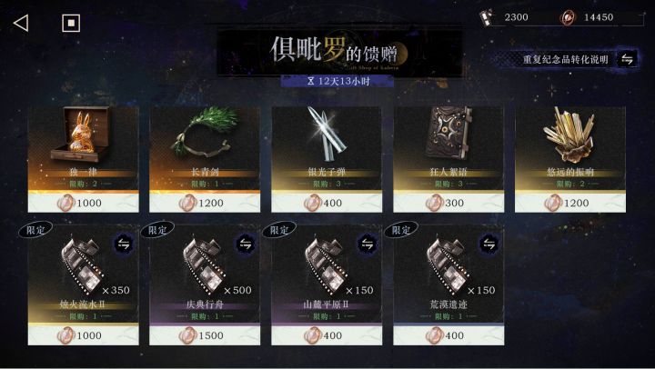Tap the 限定 tag on 山麓平原II

pos(279,230)
